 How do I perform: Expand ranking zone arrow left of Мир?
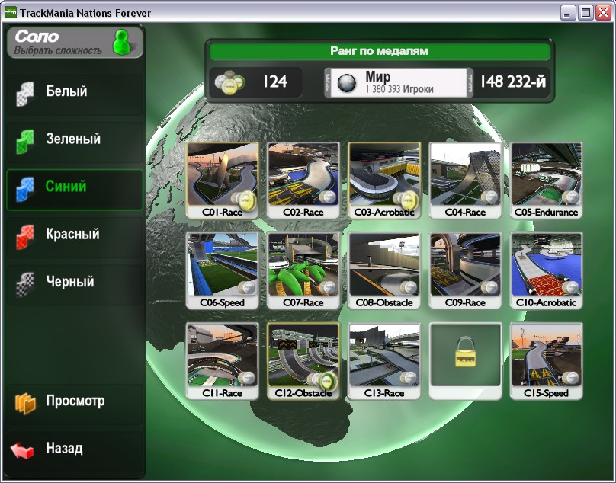[x=327, y=82]
